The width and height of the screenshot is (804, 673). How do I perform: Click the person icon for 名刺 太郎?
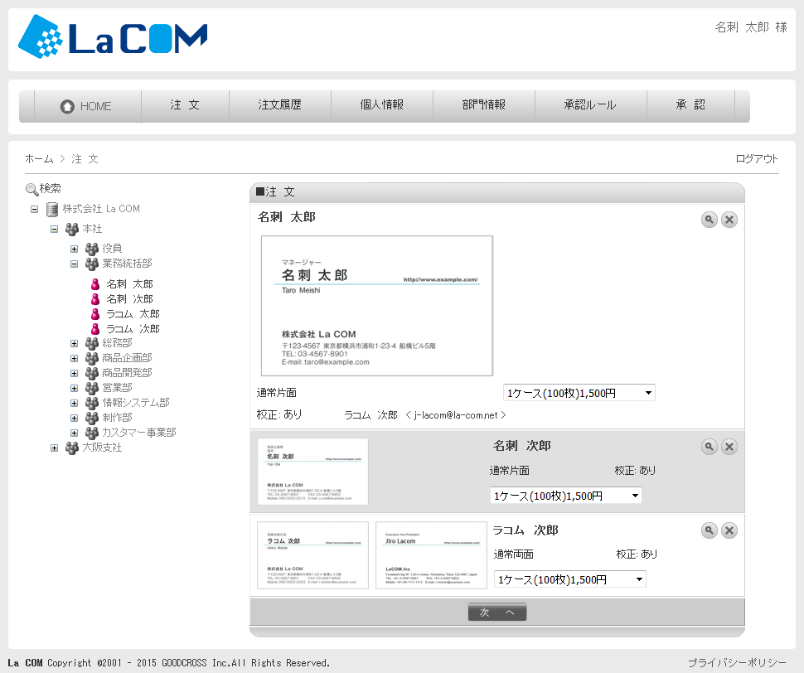(x=95, y=284)
